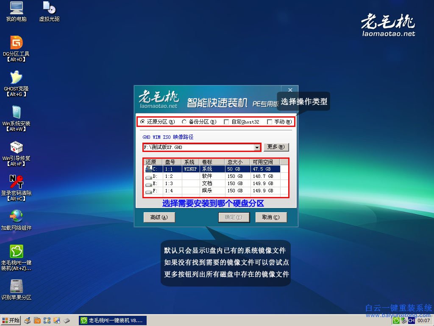
Task: Click the CH language indicator in tray
Action: click(x=412, y=320)
